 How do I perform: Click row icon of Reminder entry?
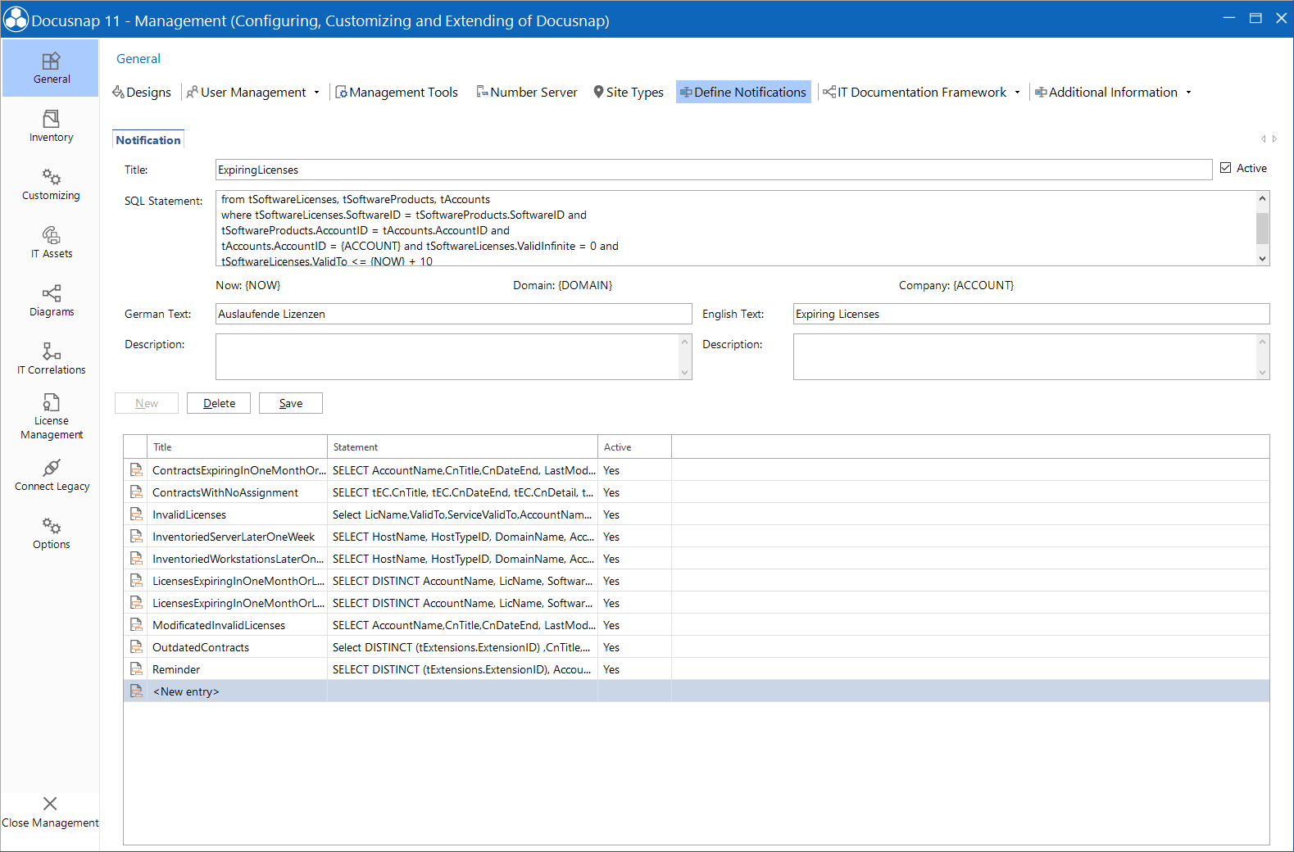136,669
